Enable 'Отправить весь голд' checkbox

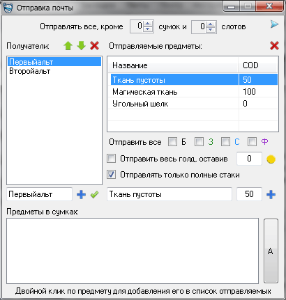[x=111, y=159]
